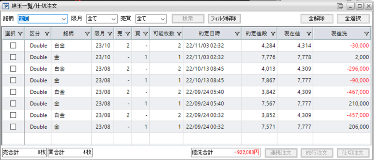Click the 検索 button
The image size is (374, 160).
pyautogui.click(x=188, y=19)
